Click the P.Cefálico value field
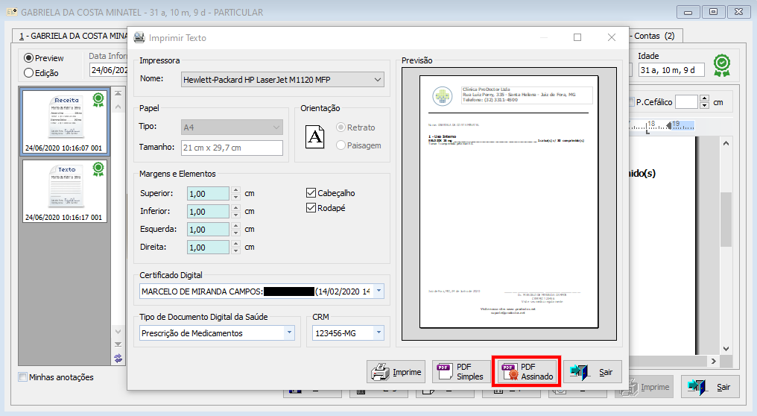757x416 pixels. 686,102
